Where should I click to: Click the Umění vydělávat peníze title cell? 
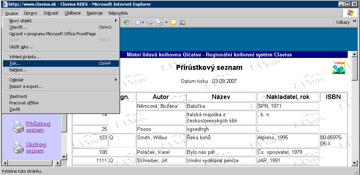coord(221,160)
